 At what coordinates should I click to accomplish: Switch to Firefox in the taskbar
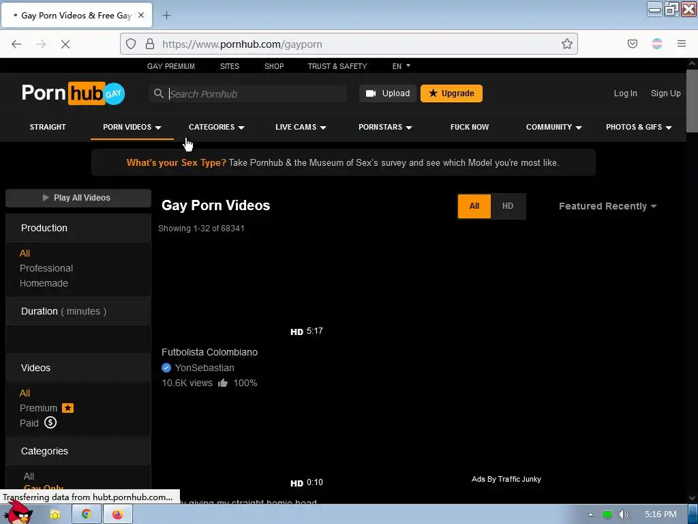pyautogui.click(x=117, y=514)
